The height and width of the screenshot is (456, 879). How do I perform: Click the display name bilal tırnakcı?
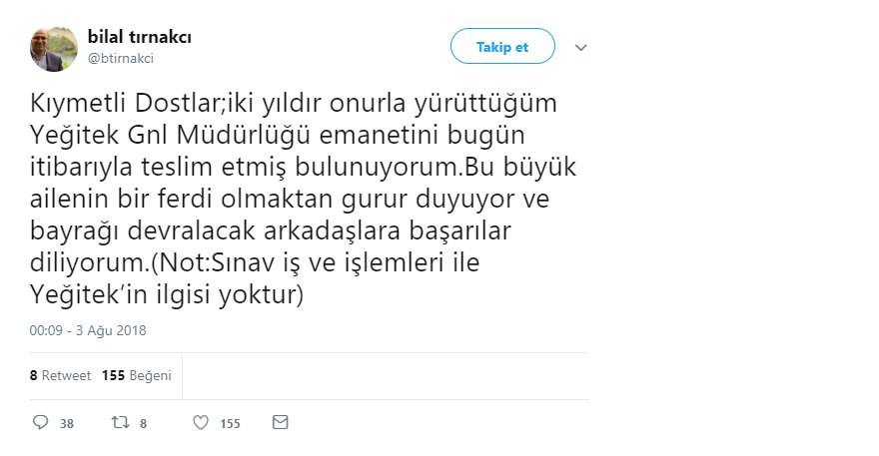pos(140,37)
